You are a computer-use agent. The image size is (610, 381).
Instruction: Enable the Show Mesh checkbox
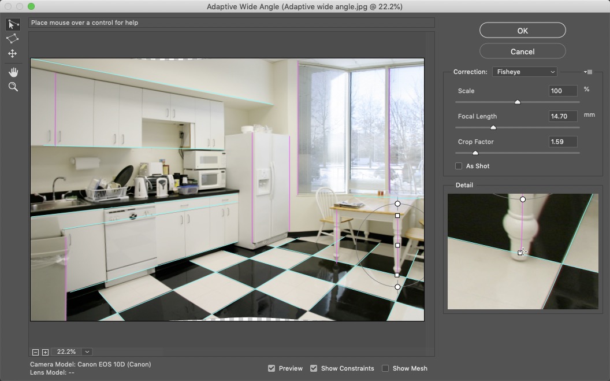(385, 368)
